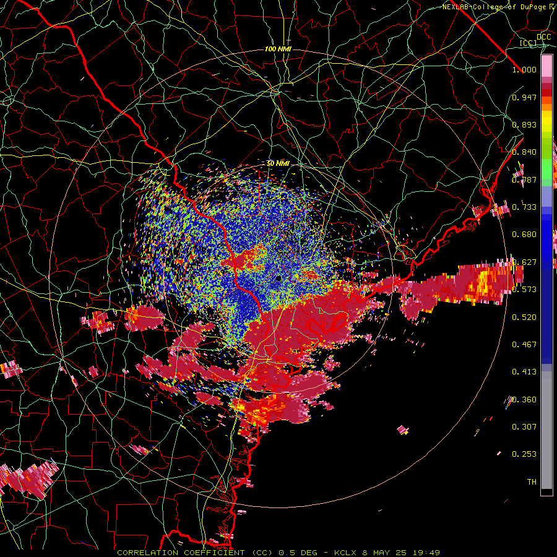Click the 0.680 legend value

[x=524, y=235]
